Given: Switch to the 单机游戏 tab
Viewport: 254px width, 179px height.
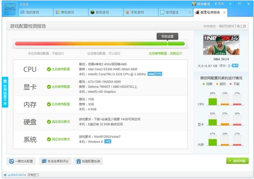Looking at the screenshot, I should pyautogui.click(x=69, y=13).
